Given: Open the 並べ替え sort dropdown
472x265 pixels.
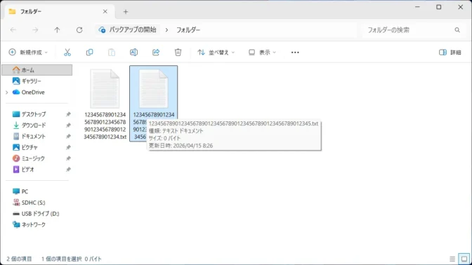Looking at the screenshot, I should (216, 53).
